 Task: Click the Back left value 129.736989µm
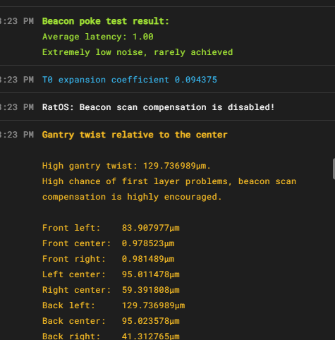click(153, 305)
